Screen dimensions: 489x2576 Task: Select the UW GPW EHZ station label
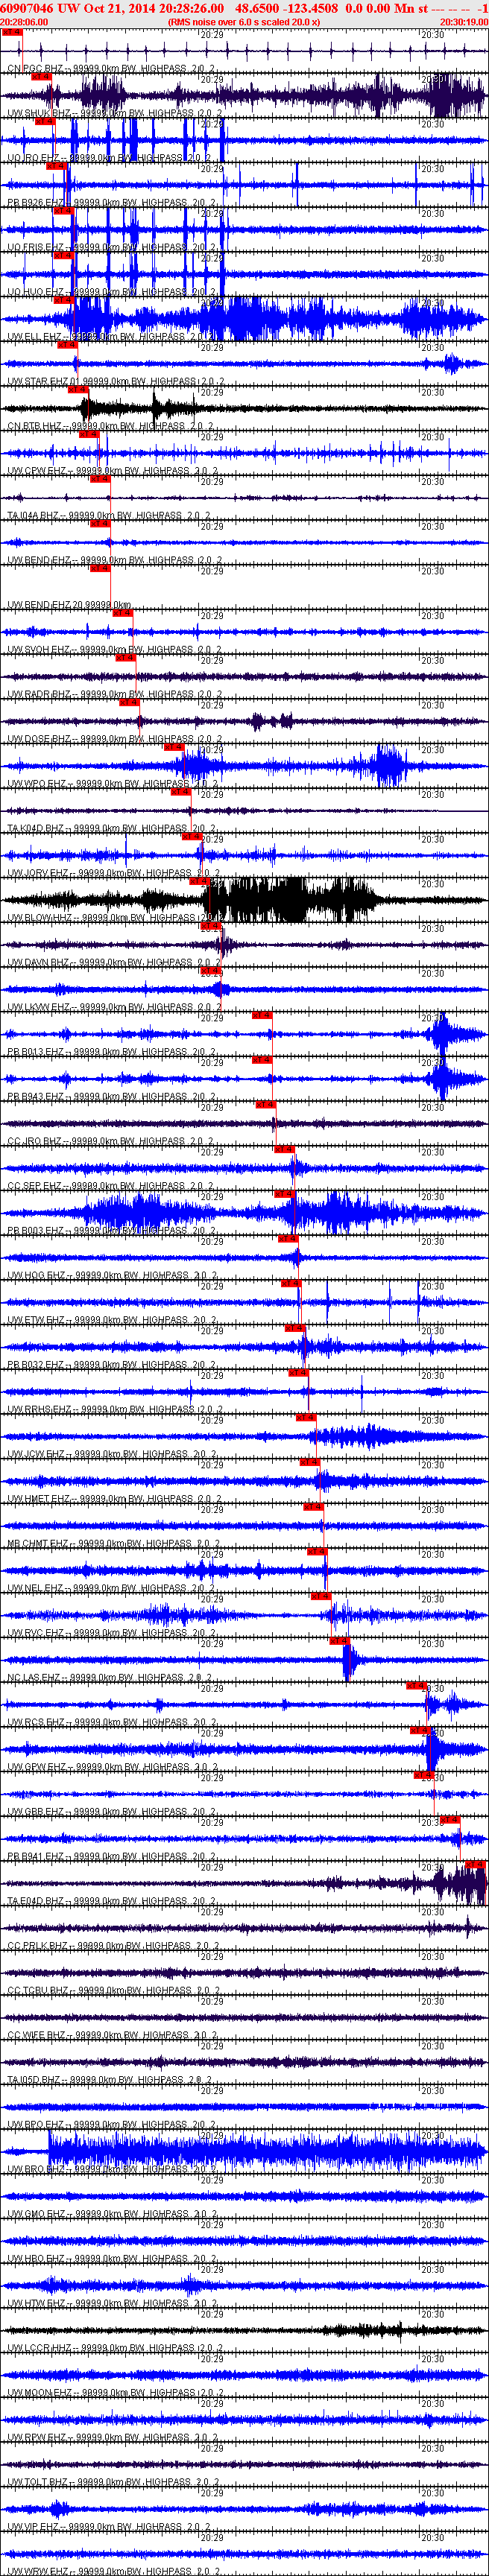coord(112,1768)
